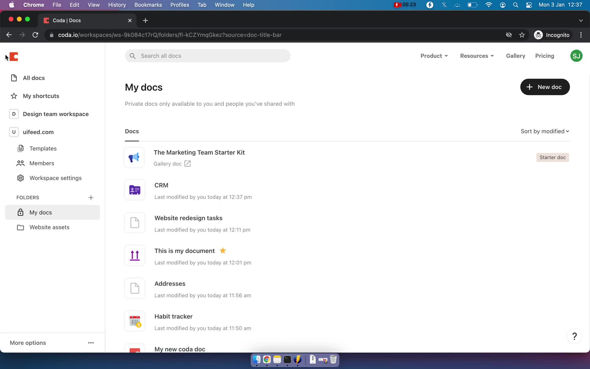
Task: Click Habit tracker calendar icon
Action: coord(135,321)
